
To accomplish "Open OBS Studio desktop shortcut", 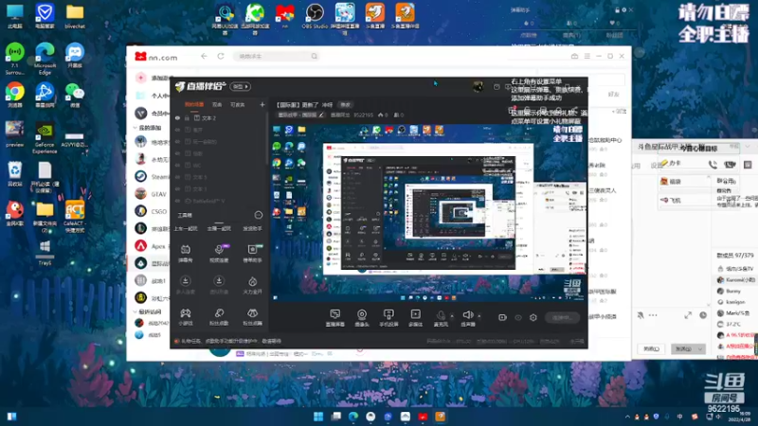I will point(315,16).
